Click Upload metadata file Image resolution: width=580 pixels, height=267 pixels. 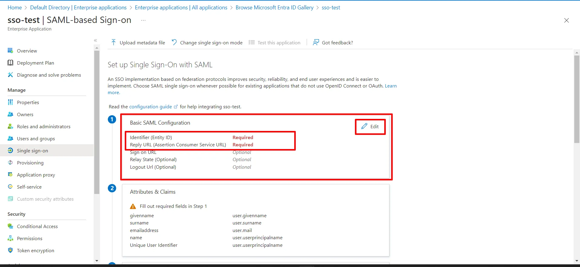pos(138,43)
